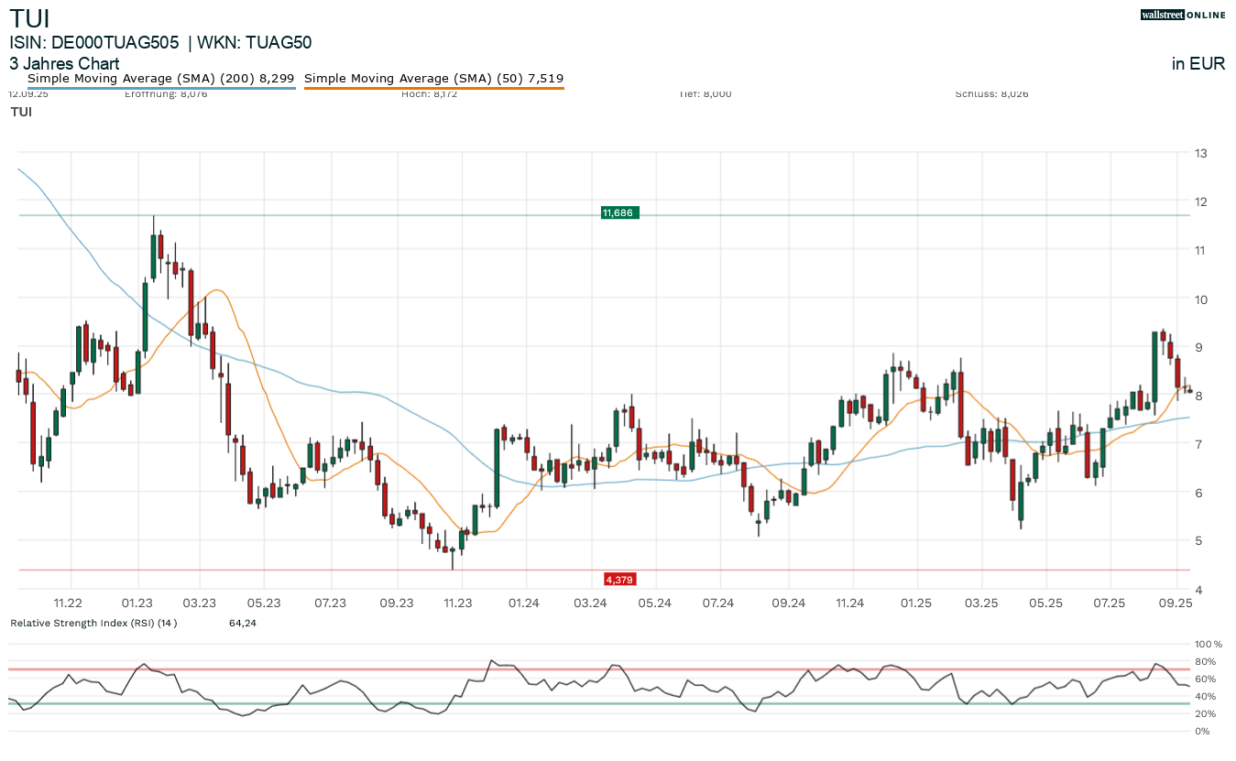Screen dimensions: 1236x761
Task: Toggle the SMA (200) legend entry
Action: [x=161, y=79]
